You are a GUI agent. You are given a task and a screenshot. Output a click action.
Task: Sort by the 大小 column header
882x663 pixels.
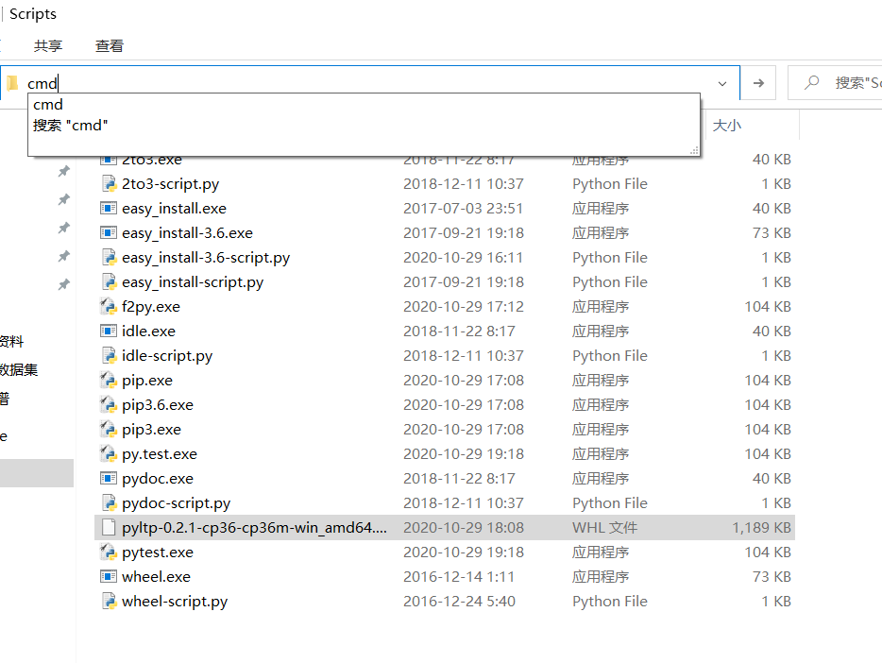click(x=727, y=125)
